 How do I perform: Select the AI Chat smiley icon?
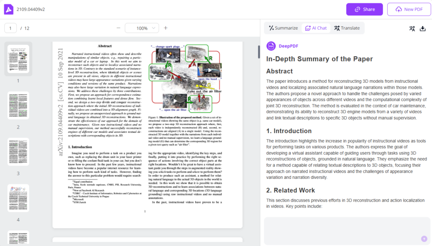click(308, 28)
